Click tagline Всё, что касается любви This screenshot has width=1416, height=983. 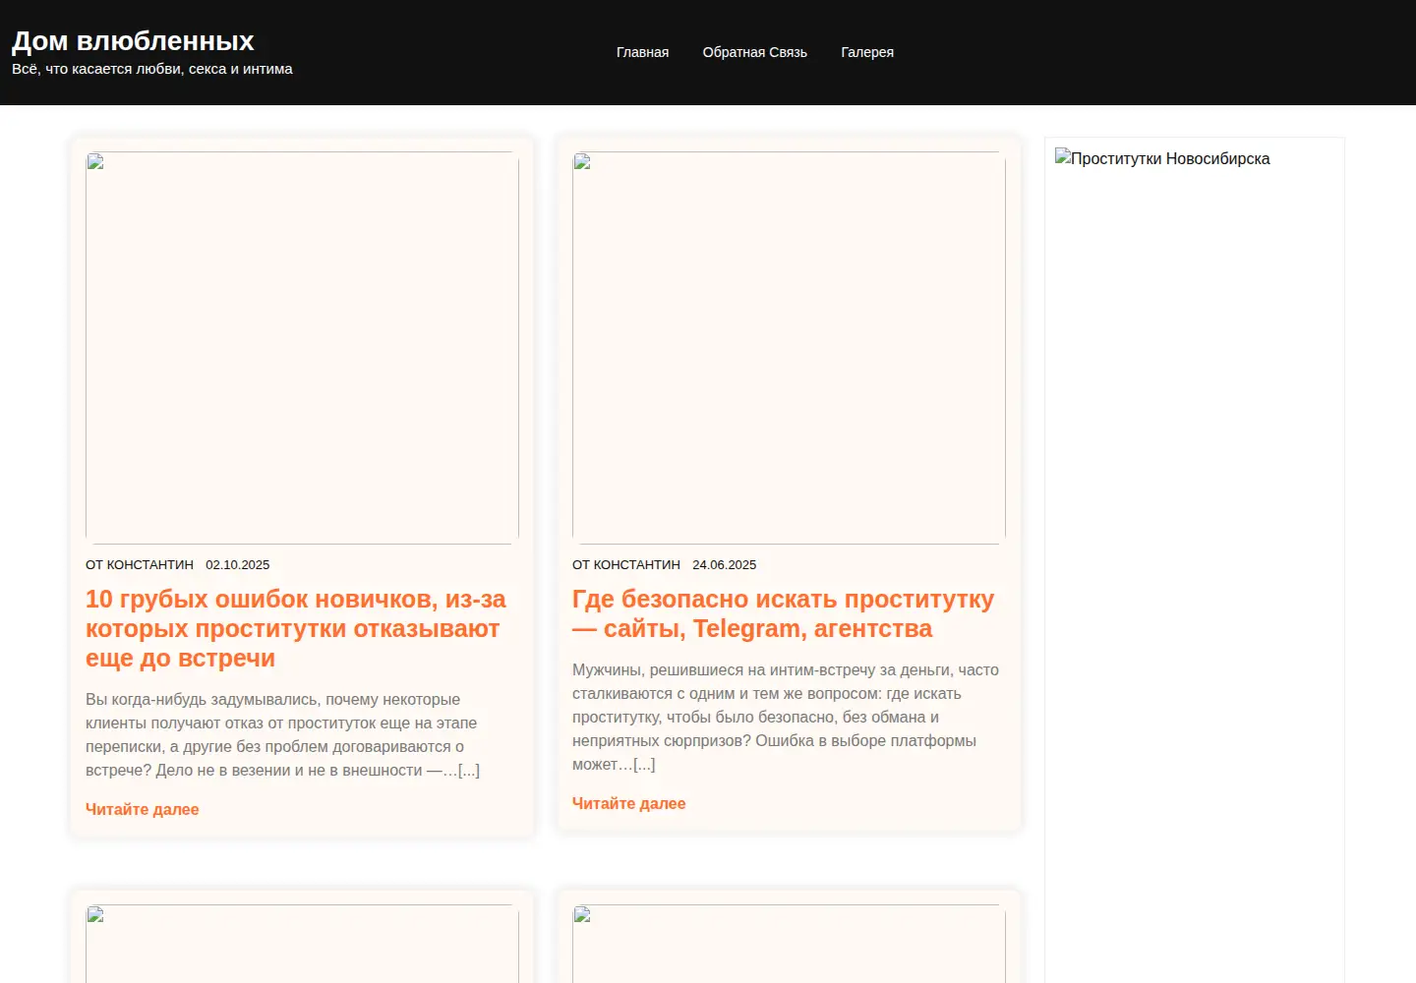point(152,69)
